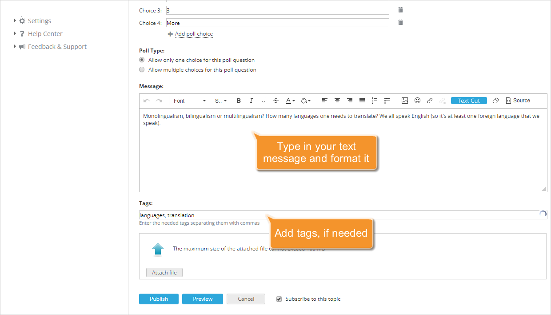The image size is (551, 315).
Task: Create a numbered list
Action: 375,101
